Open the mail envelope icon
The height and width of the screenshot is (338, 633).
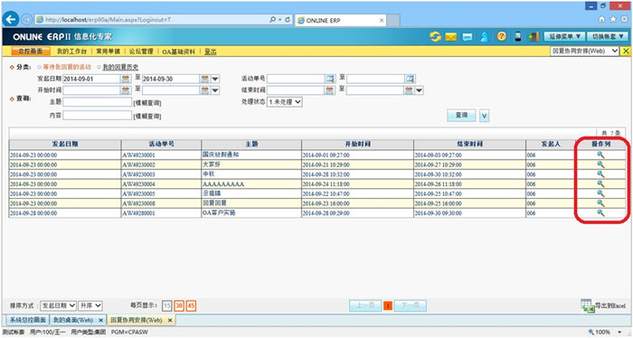coord(451,37)
